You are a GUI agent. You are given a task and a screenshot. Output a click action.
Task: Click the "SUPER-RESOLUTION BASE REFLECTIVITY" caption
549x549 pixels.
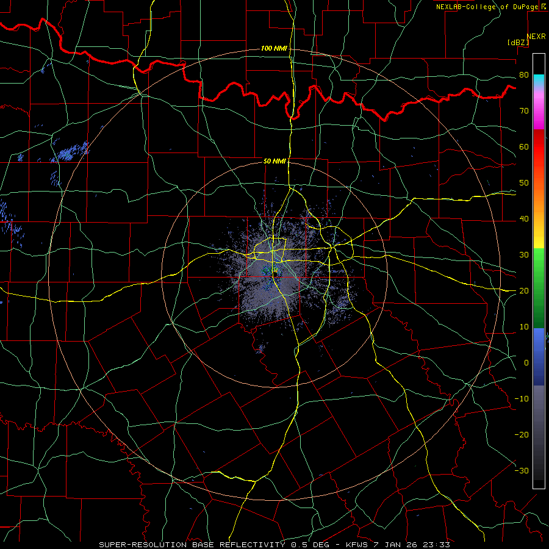(x=192, y=545)
